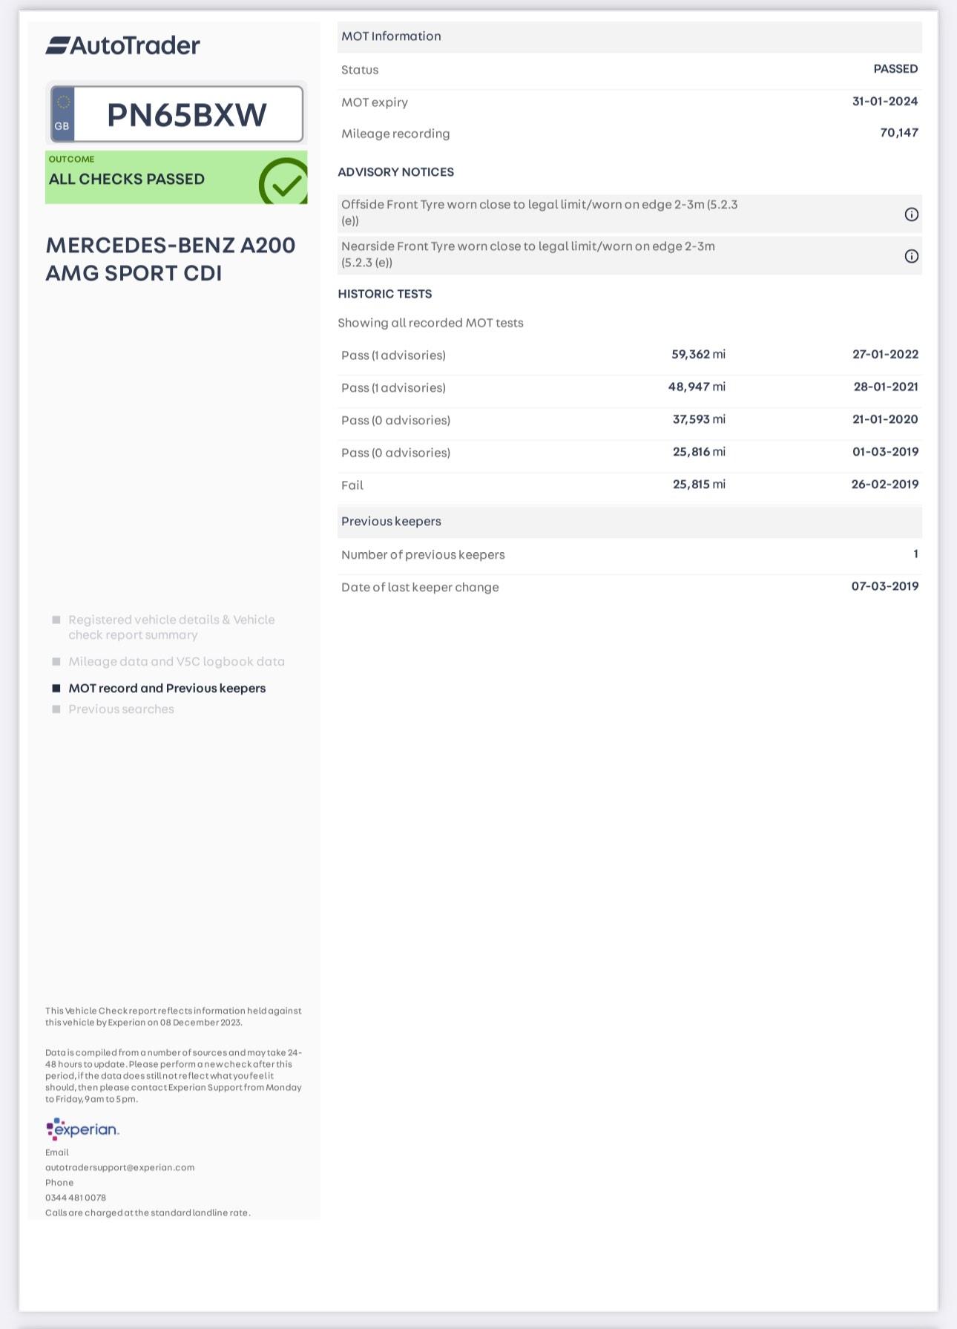The image size is (957, 1329).
Task: Click the Fail result row label
Action: [352, 485]
